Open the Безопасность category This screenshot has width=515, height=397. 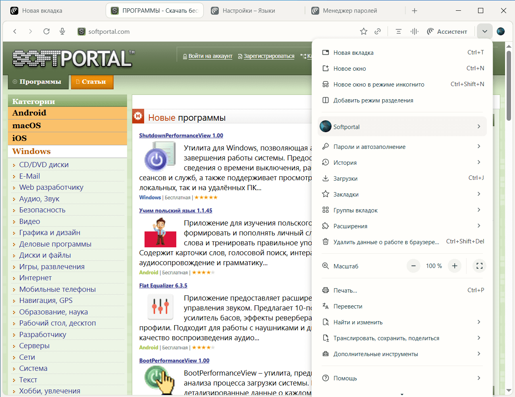point(42,210)
